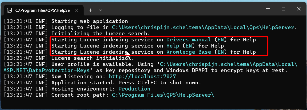Screen dimensions: 307x110
Task: Click the Content root path C:\Program Files\QPS\HelpServer\
Action: pyautogui.click(x=163, y=95)
